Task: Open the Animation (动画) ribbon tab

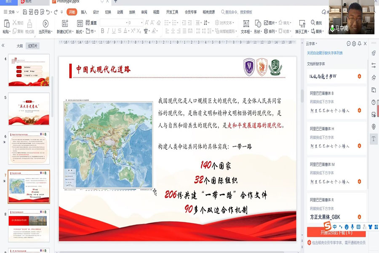Action: [120, 12]
